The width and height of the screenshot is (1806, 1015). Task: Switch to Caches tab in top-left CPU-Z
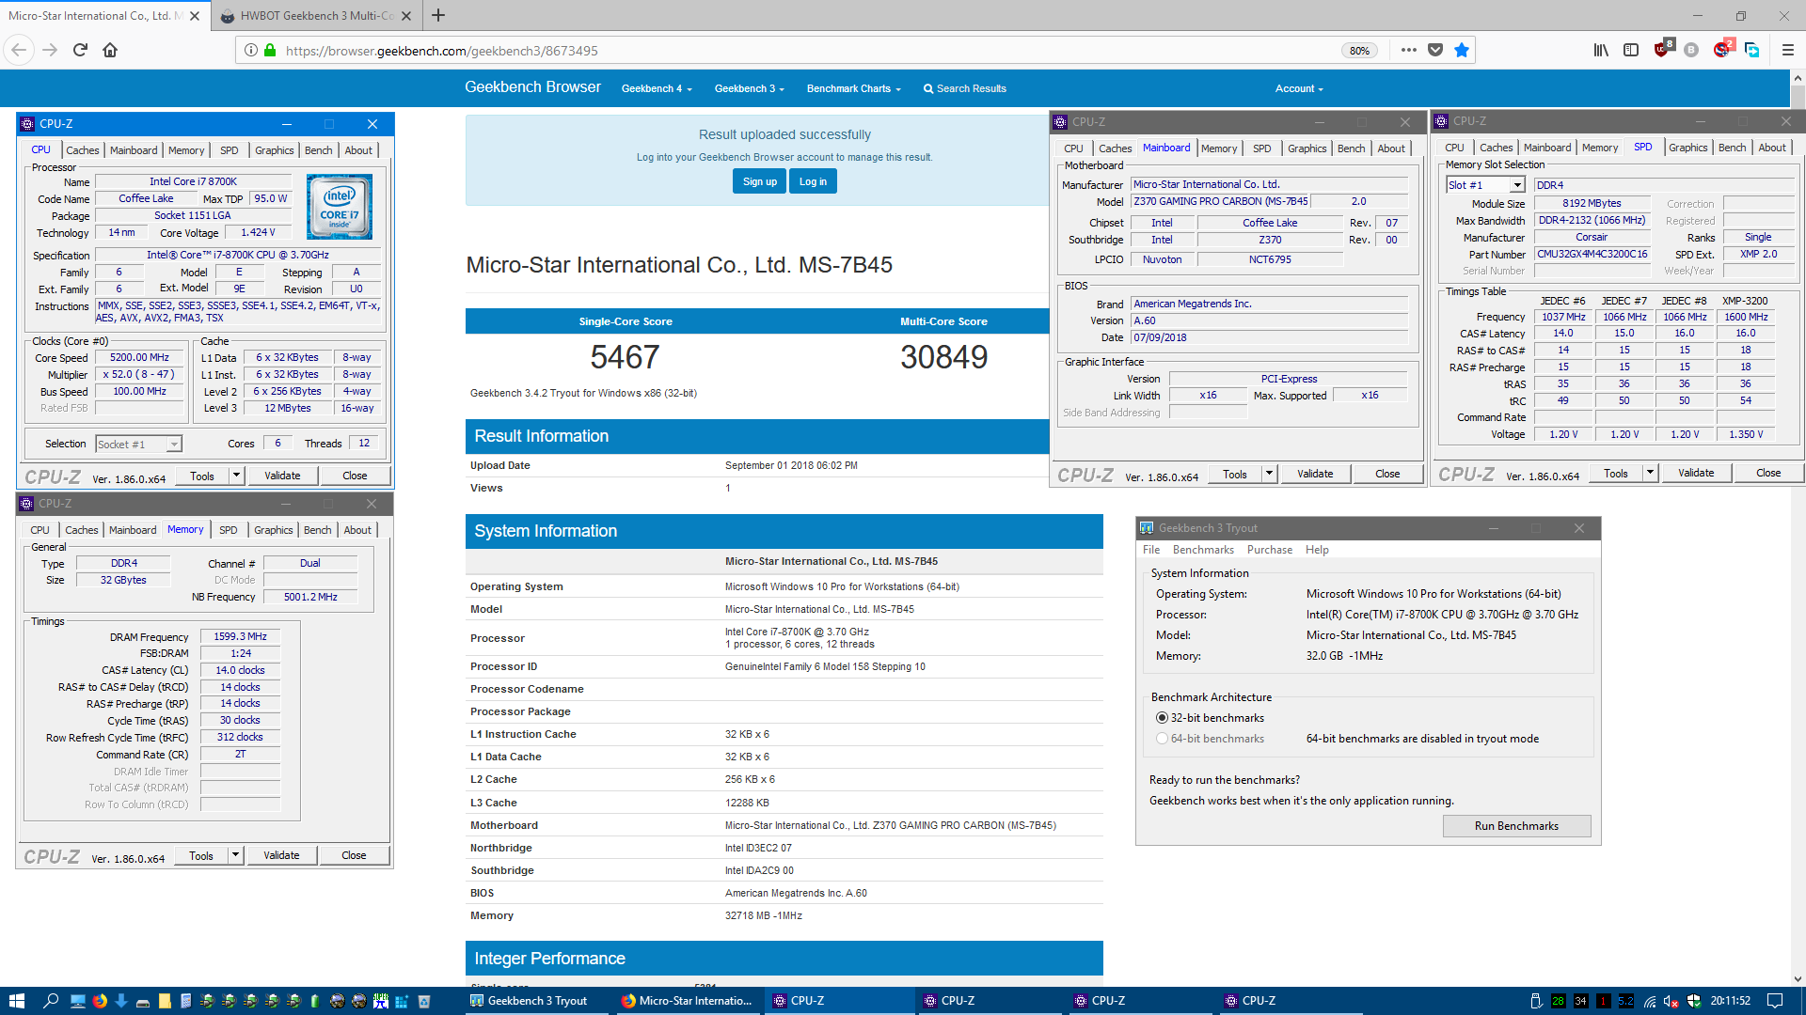click(x=82, y=150)
